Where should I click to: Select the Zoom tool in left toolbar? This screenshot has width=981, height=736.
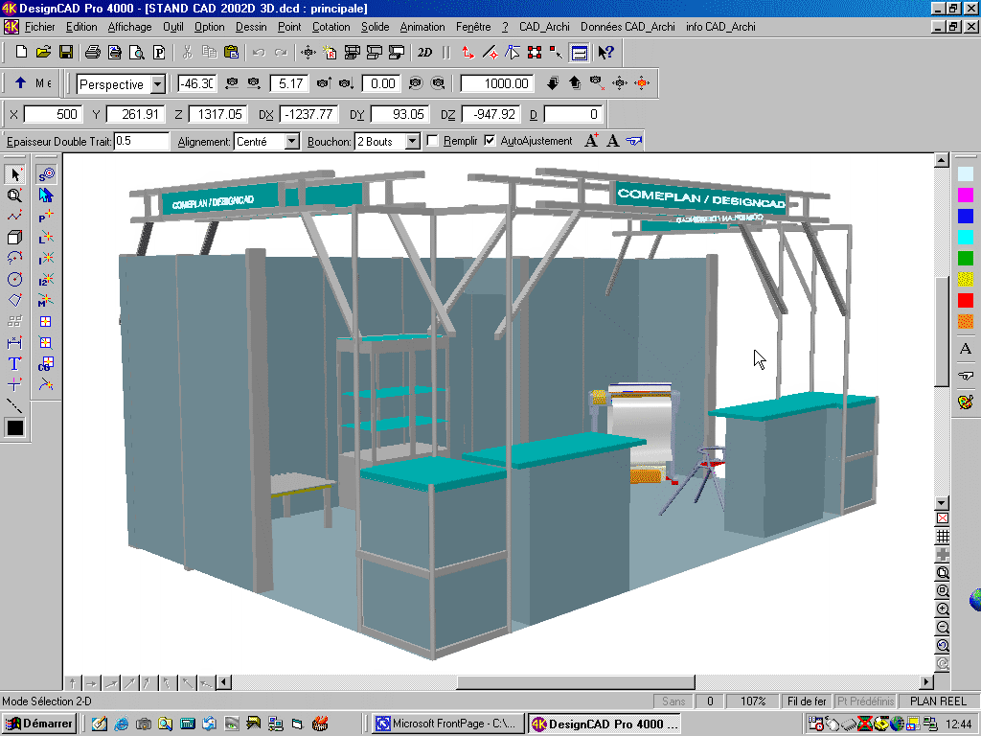15,195
